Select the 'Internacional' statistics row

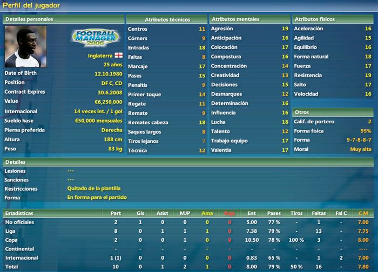pos(188,258)
